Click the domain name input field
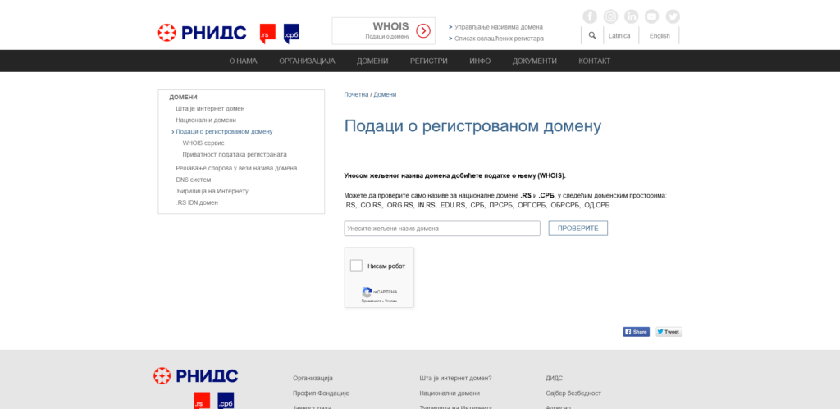The image size is (840, 409). pos(442,229)
